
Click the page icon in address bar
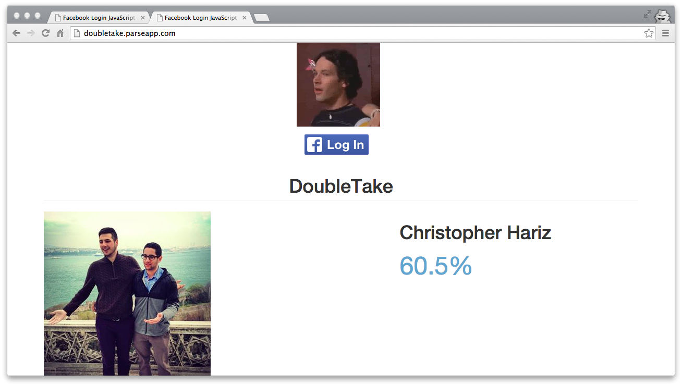77,33
